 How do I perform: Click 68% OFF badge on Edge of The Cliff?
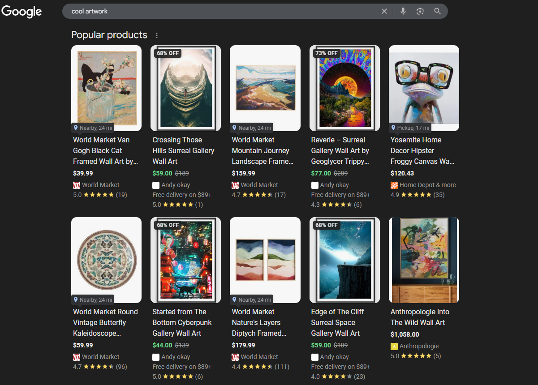(x=327, y=225)
